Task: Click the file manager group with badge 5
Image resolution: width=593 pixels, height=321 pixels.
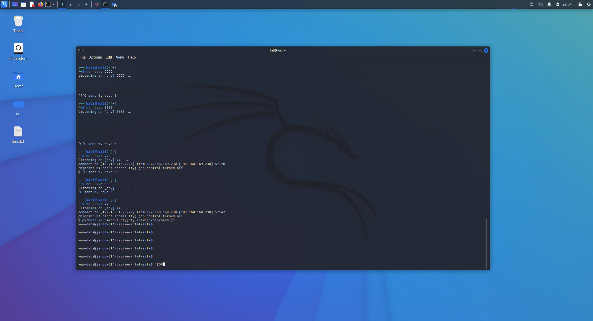Action: point(114,5)
